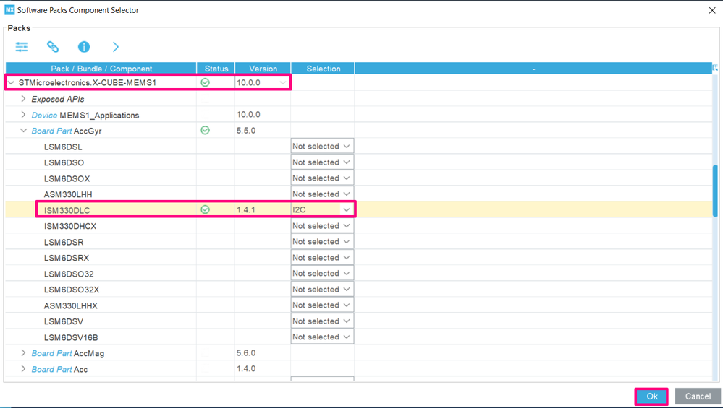This screenshot has height=408, width=723.
Task: Click the Selection column header
Action: click(x=324, y=68)
